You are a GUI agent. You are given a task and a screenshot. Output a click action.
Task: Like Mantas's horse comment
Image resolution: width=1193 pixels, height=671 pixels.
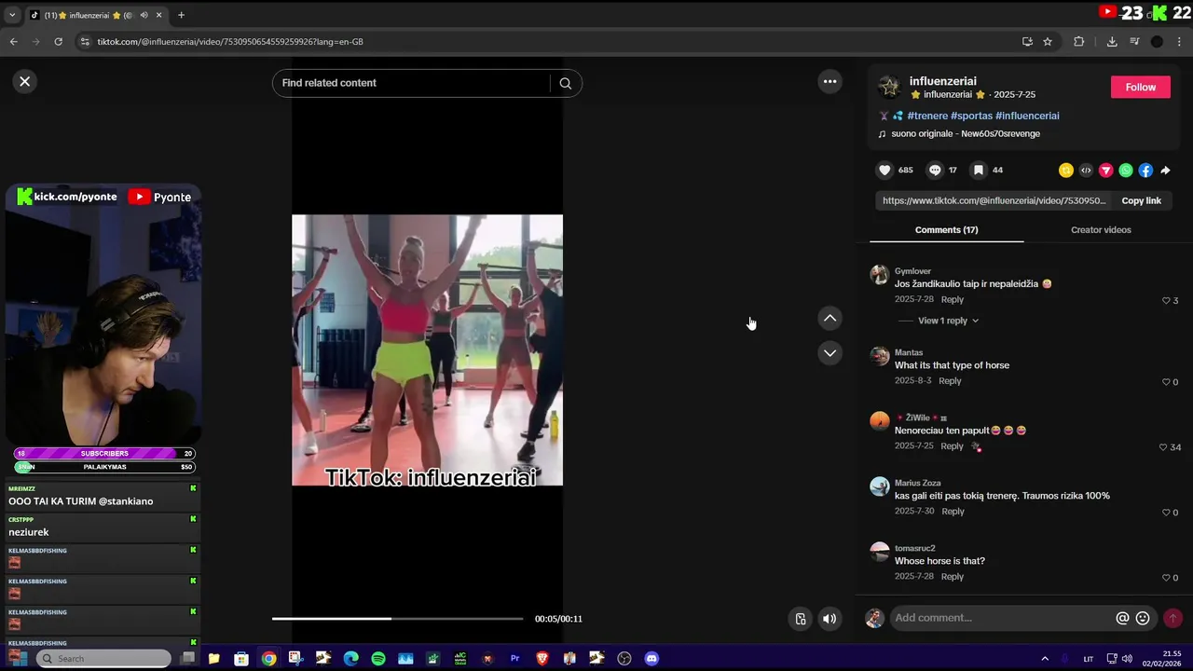point(1166,382)
